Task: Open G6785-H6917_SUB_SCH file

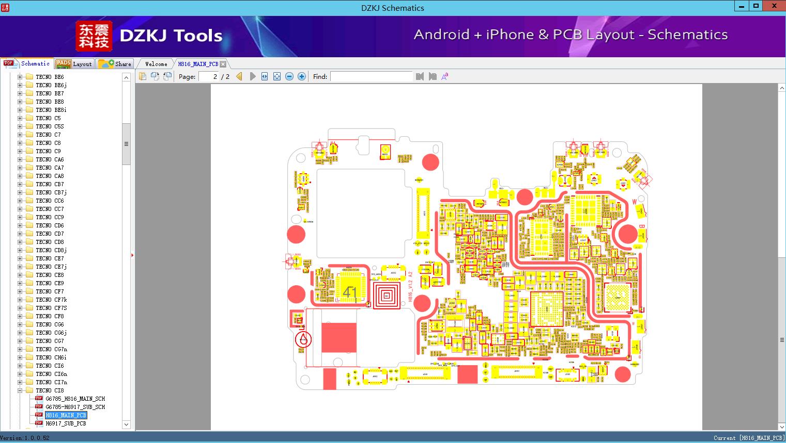Action: click(75, 407)
